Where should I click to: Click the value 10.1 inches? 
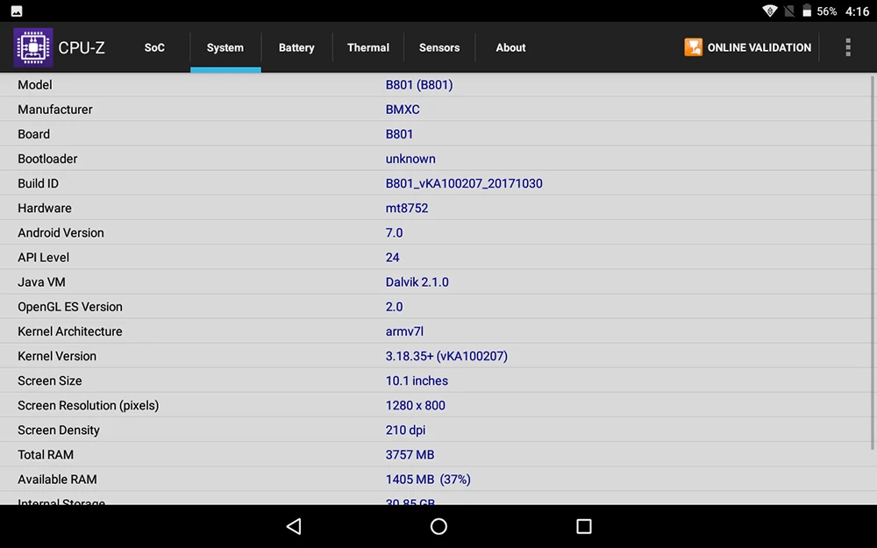pos(417,381)
